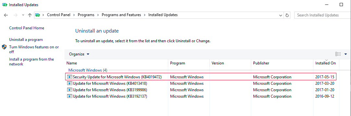Sort by the Version column header
Screen dimensions: 351x116
pos(230,63)
